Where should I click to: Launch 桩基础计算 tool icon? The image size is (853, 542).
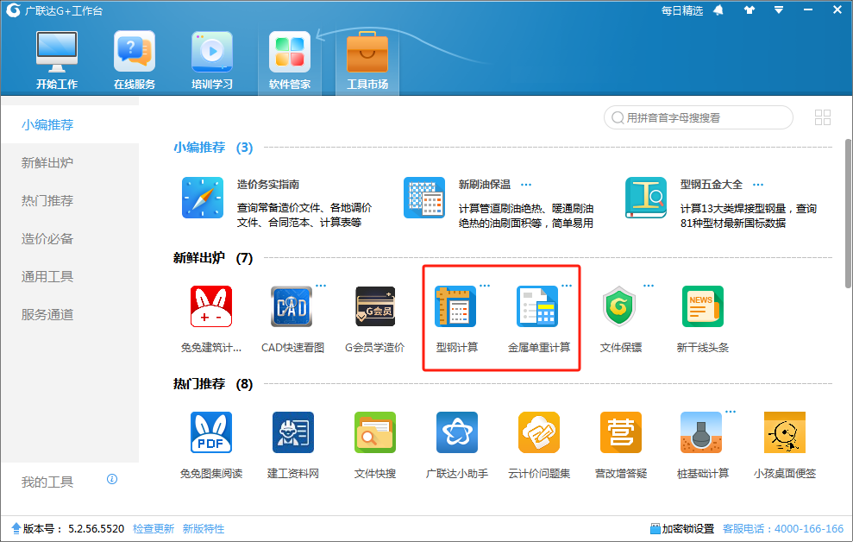(701, 432)
